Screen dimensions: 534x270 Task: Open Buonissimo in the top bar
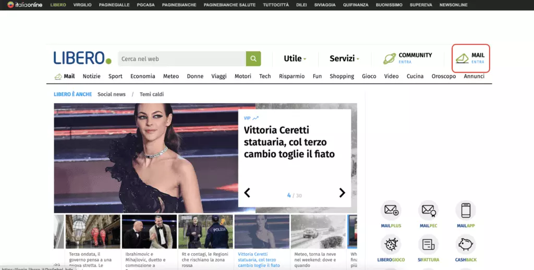[389, 5]
